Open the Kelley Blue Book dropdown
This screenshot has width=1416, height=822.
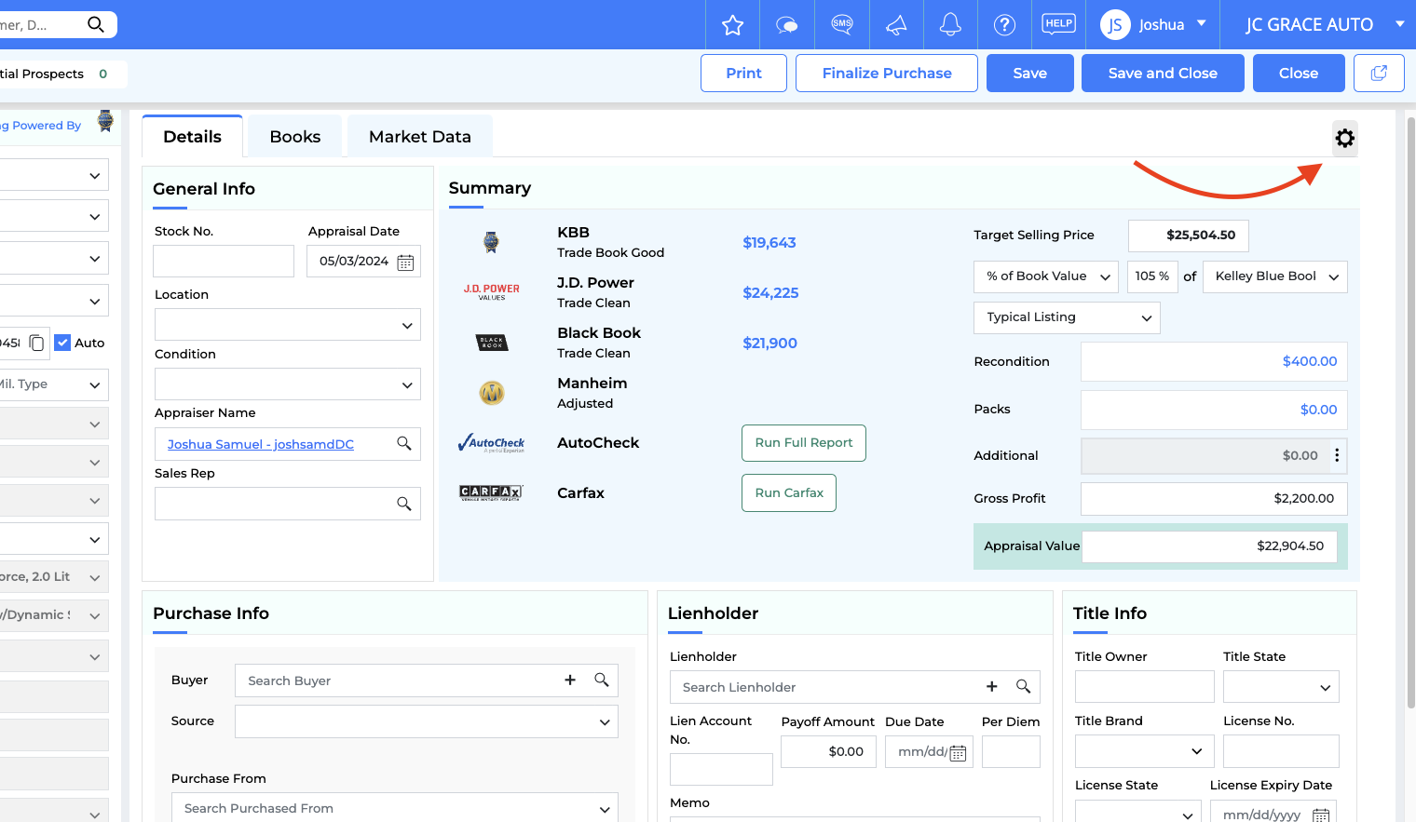click(x=1275, y=276)
